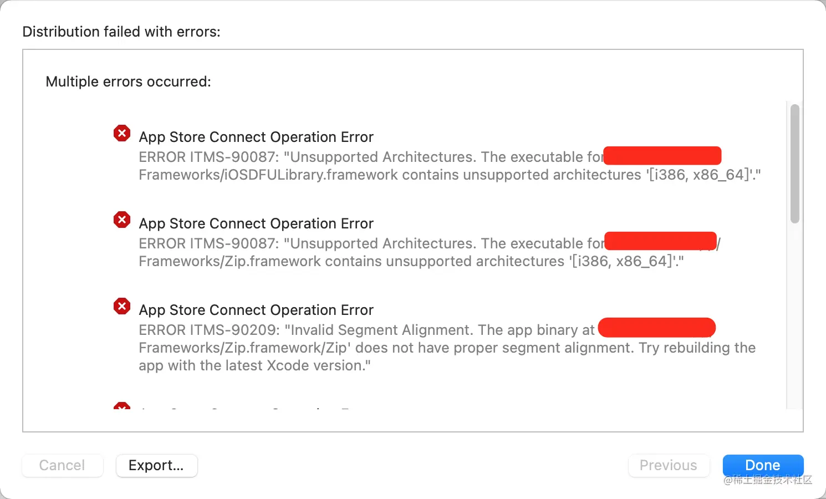Viewport: 826px width, 499px height.
Task: Click the disabled Cancel button
Action: tap(62, 465)
